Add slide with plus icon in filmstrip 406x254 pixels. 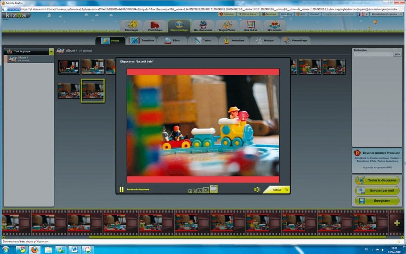[x=397, y=223]
